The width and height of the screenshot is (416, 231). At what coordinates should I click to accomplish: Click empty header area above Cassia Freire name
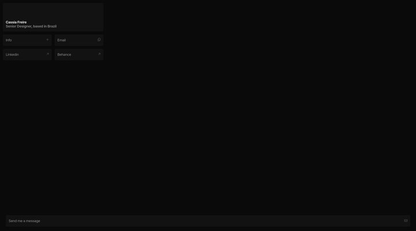tap(53, 11)
